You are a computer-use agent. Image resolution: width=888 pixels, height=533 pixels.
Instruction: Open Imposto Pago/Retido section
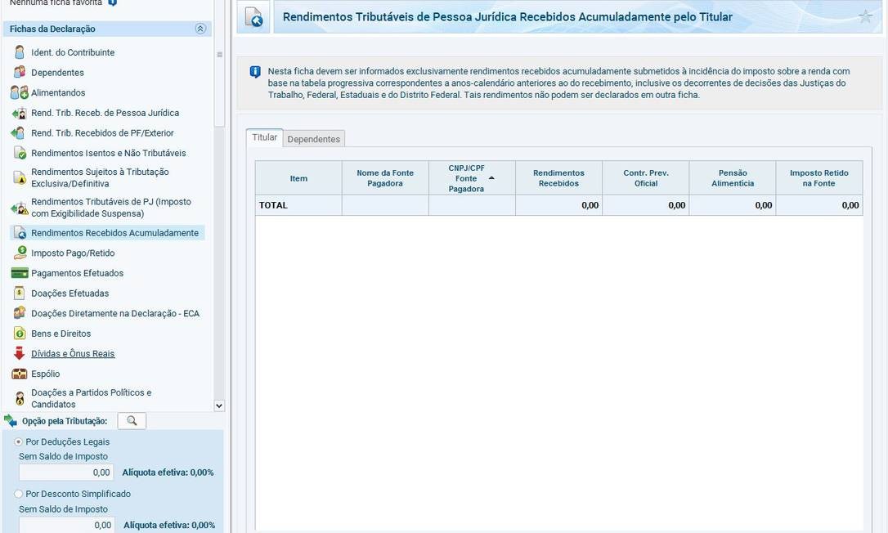point(73,253)
